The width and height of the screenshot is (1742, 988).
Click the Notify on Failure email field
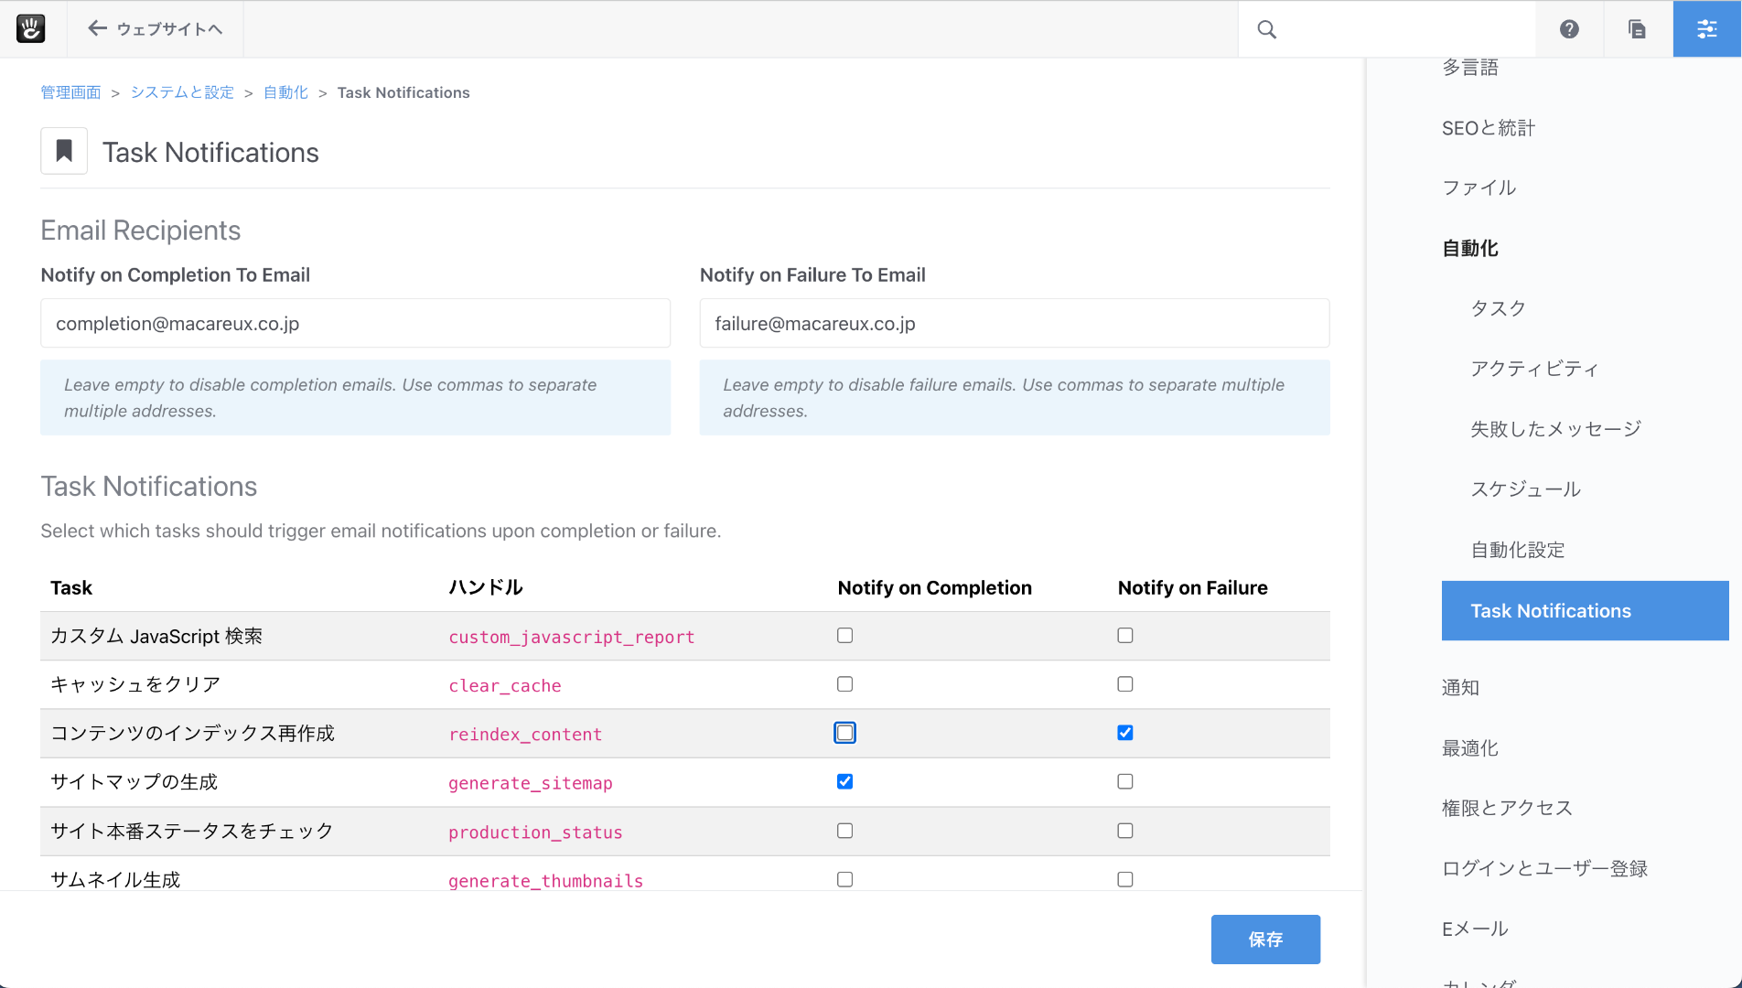(1014, 323)
